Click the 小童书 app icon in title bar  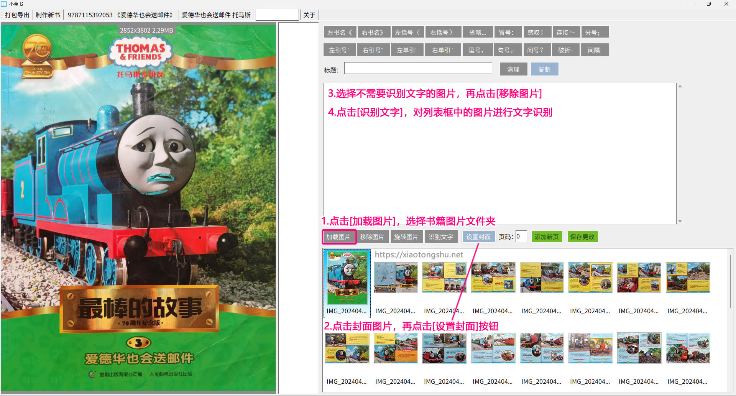tap(4, 4)
